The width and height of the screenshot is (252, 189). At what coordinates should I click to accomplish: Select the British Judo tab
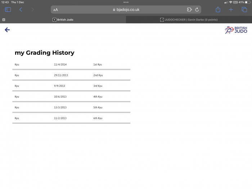(63, 19)
